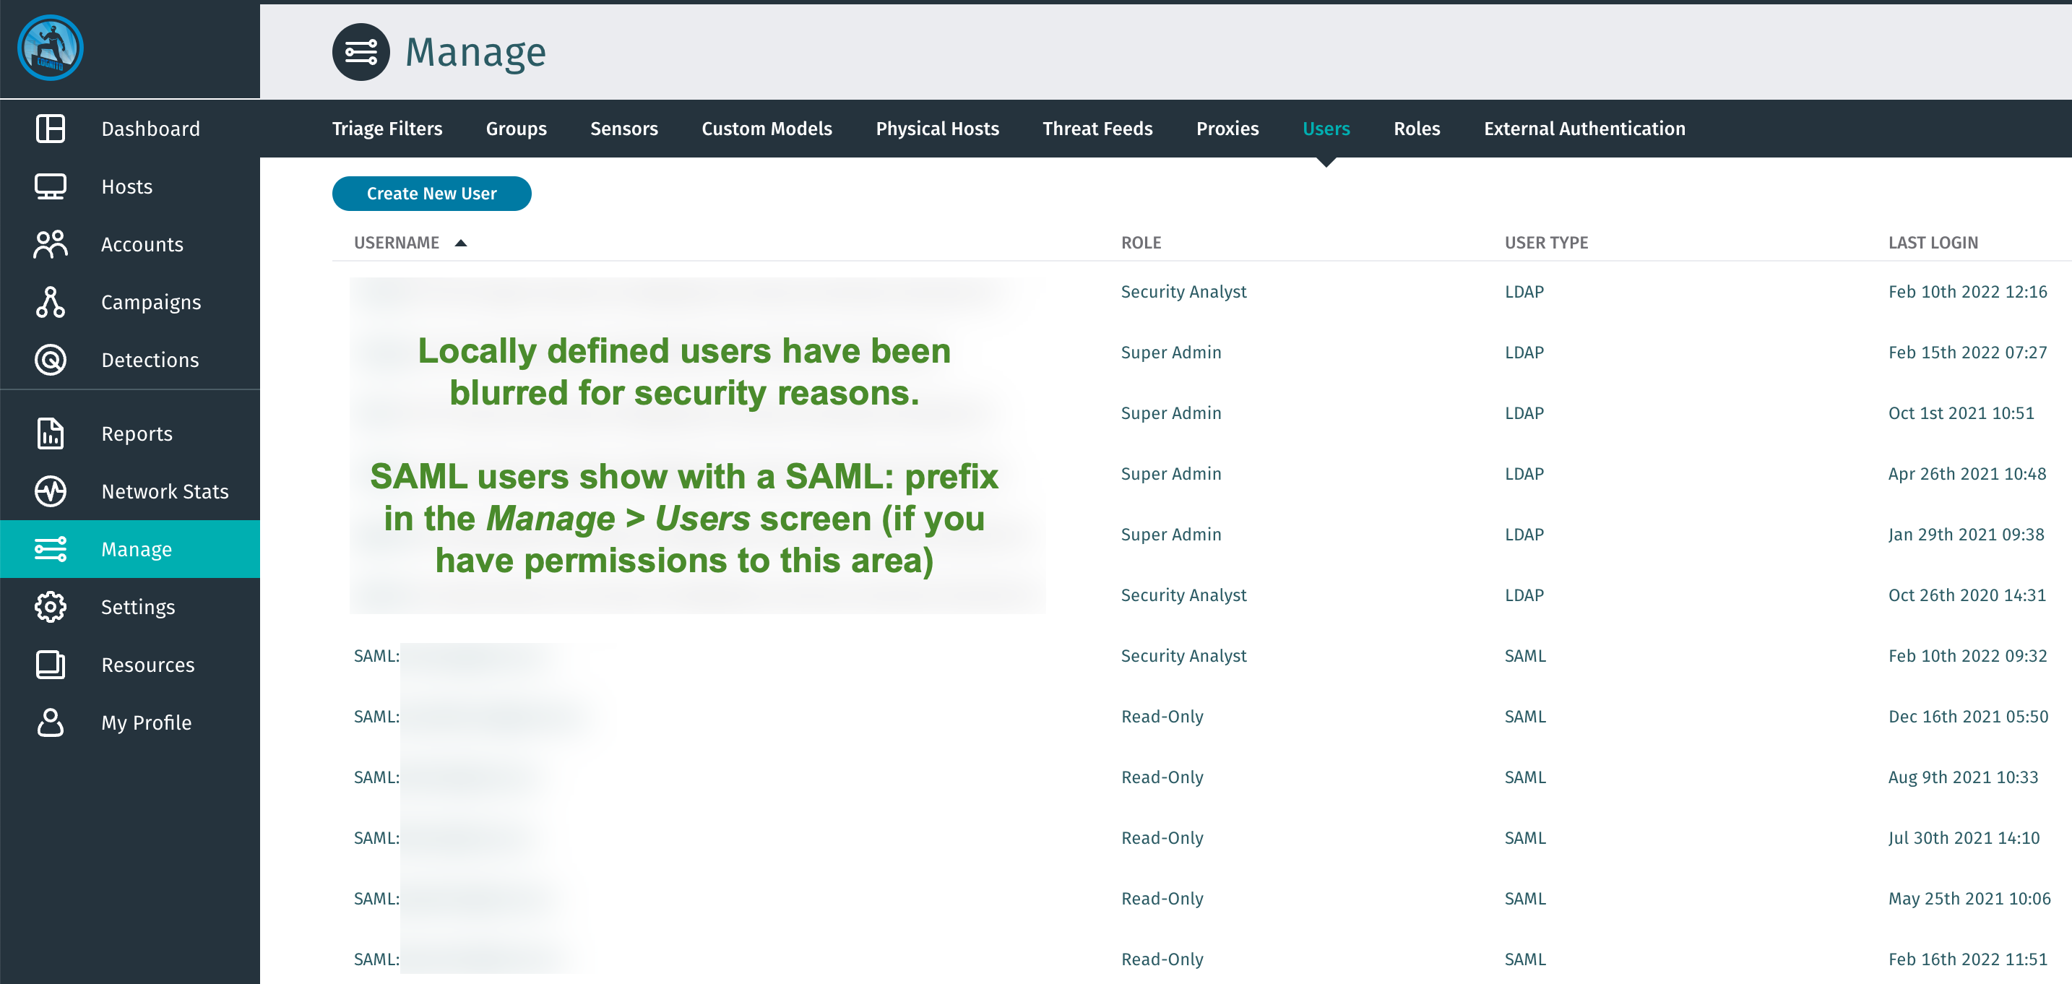Open Resources from the sidebar

click(50, 665)
